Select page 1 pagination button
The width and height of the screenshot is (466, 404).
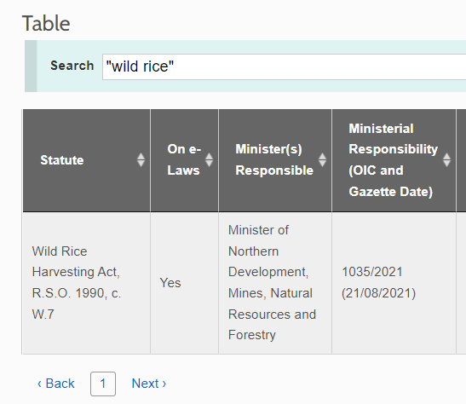(103, 384)
